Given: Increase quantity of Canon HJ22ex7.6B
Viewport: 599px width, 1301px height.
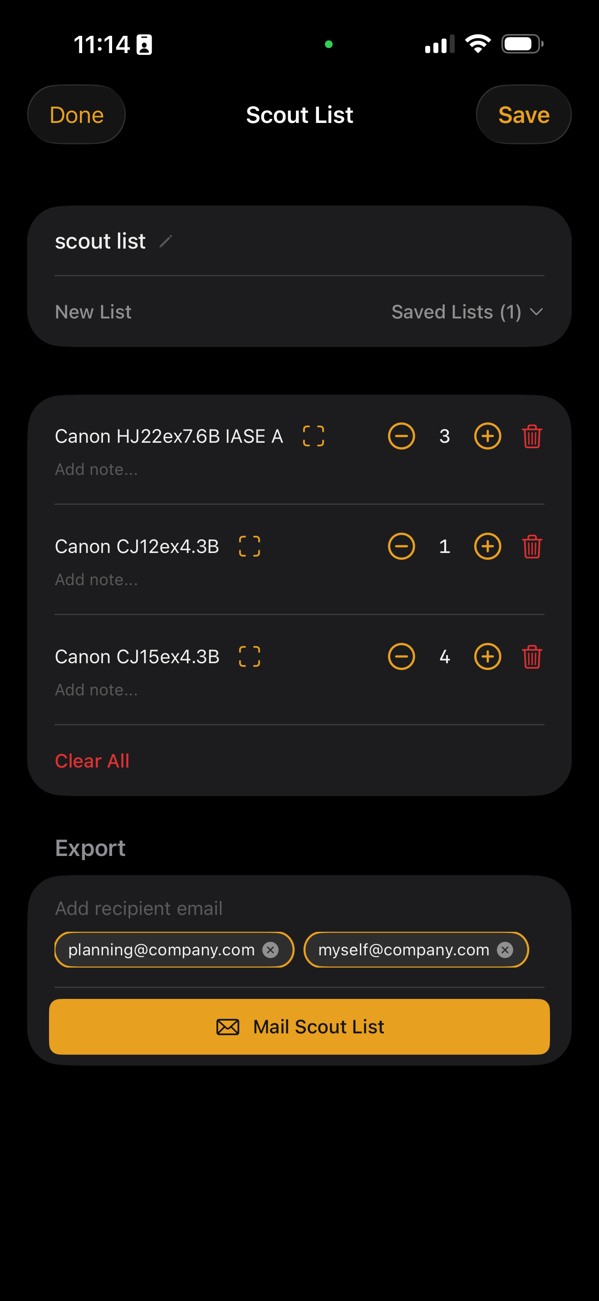Looking at the screenshot, I should pyautogui.click(x=487, y=436).
